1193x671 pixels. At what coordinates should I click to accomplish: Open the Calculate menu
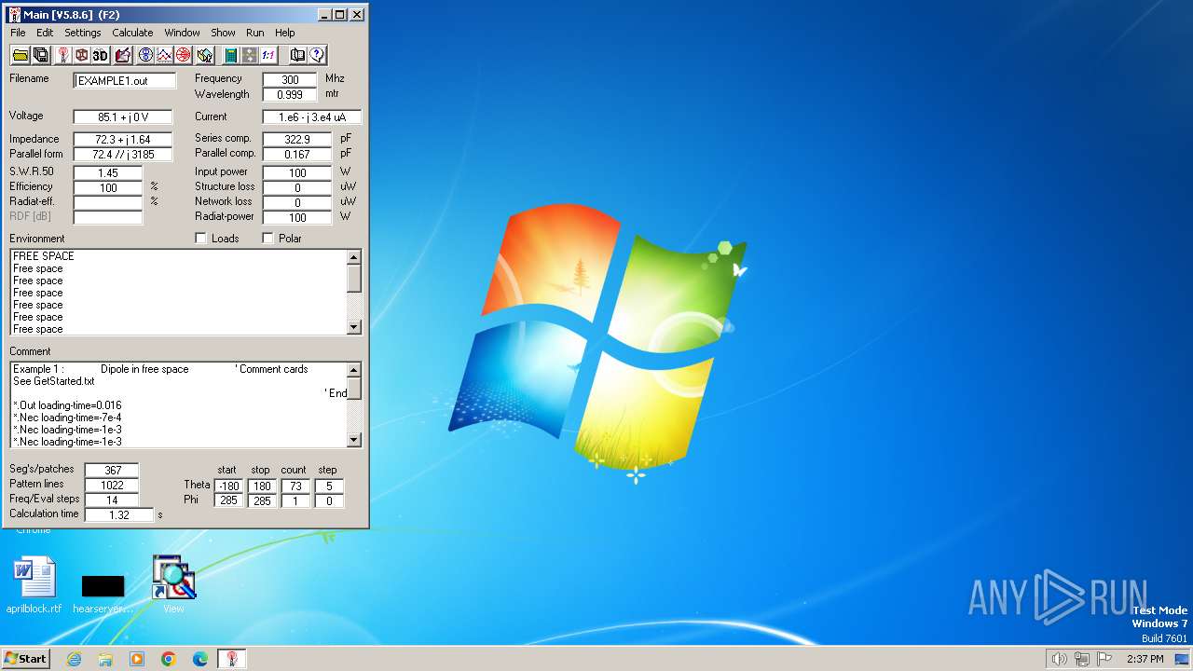(132, 33)
